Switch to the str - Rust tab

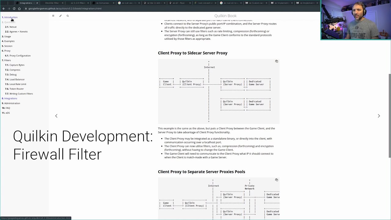point(179,3)
